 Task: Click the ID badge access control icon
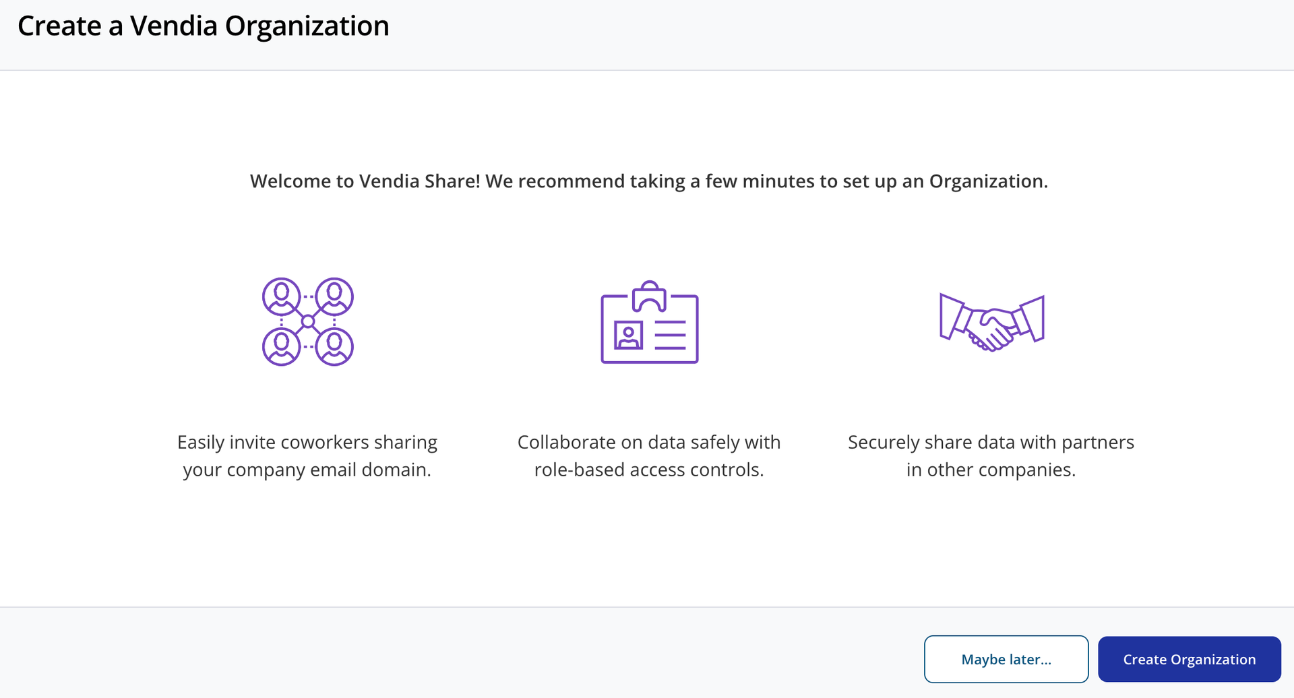[x=650, y=322]
